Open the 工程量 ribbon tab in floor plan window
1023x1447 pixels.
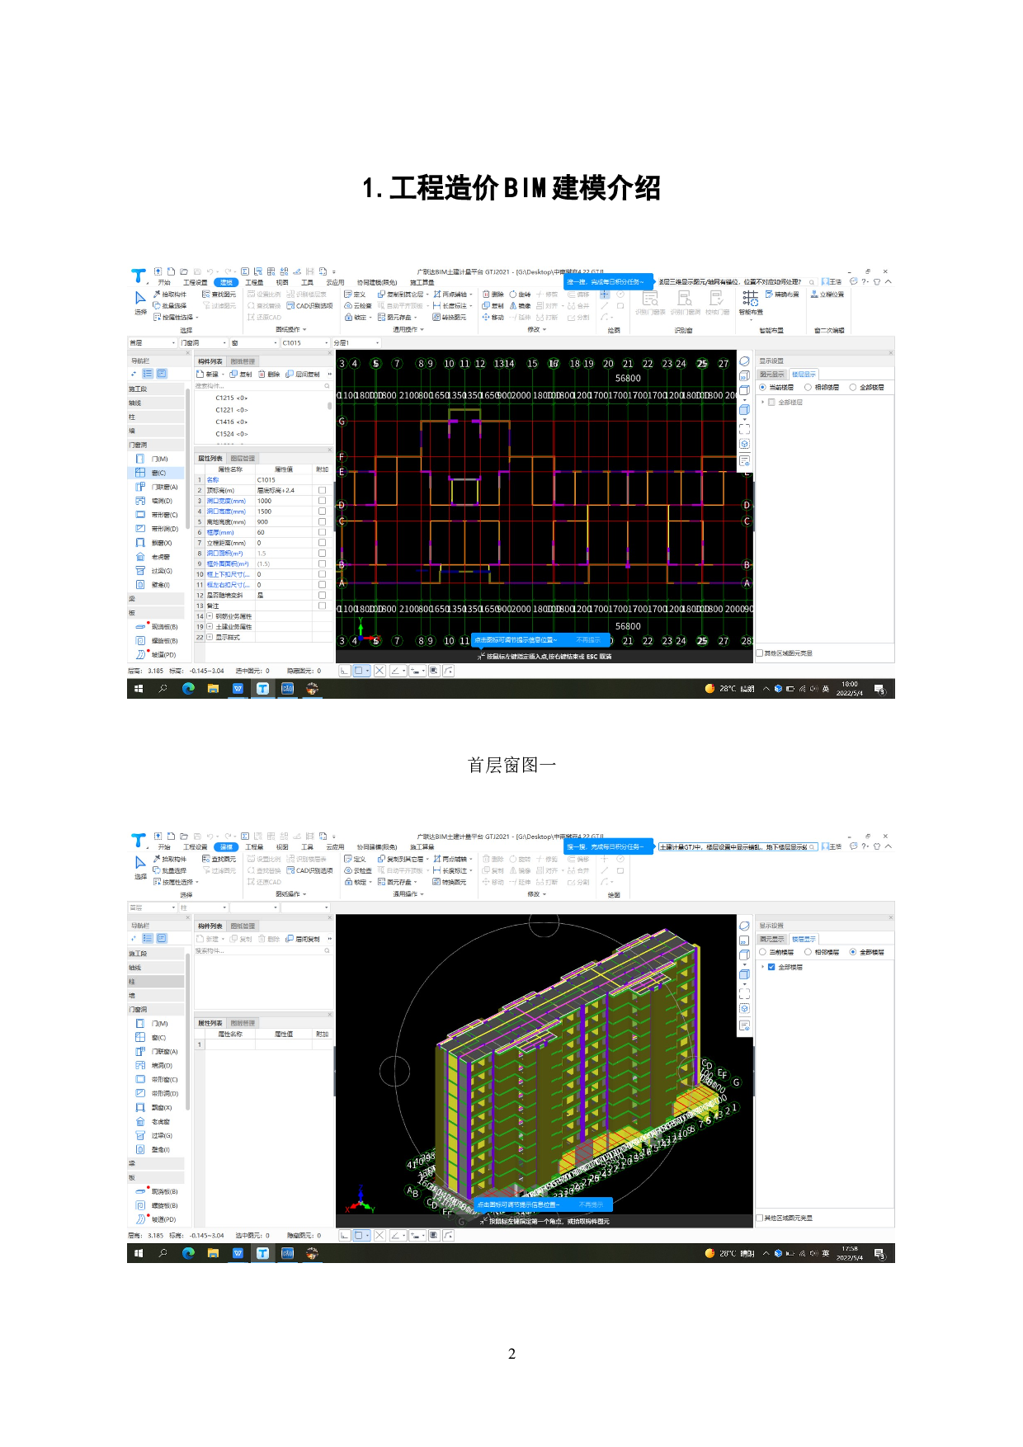point(254,282)
